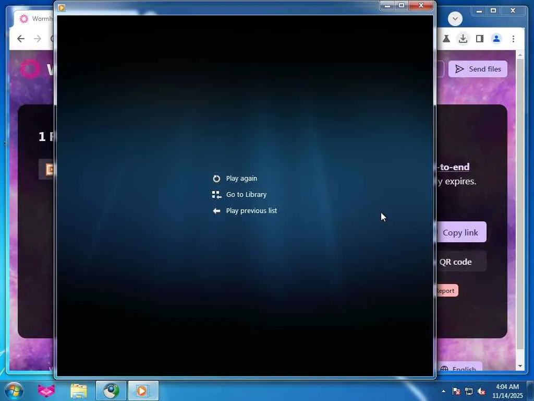
Task: Click the Action Center flag tray icon
Action: [456, 391]
